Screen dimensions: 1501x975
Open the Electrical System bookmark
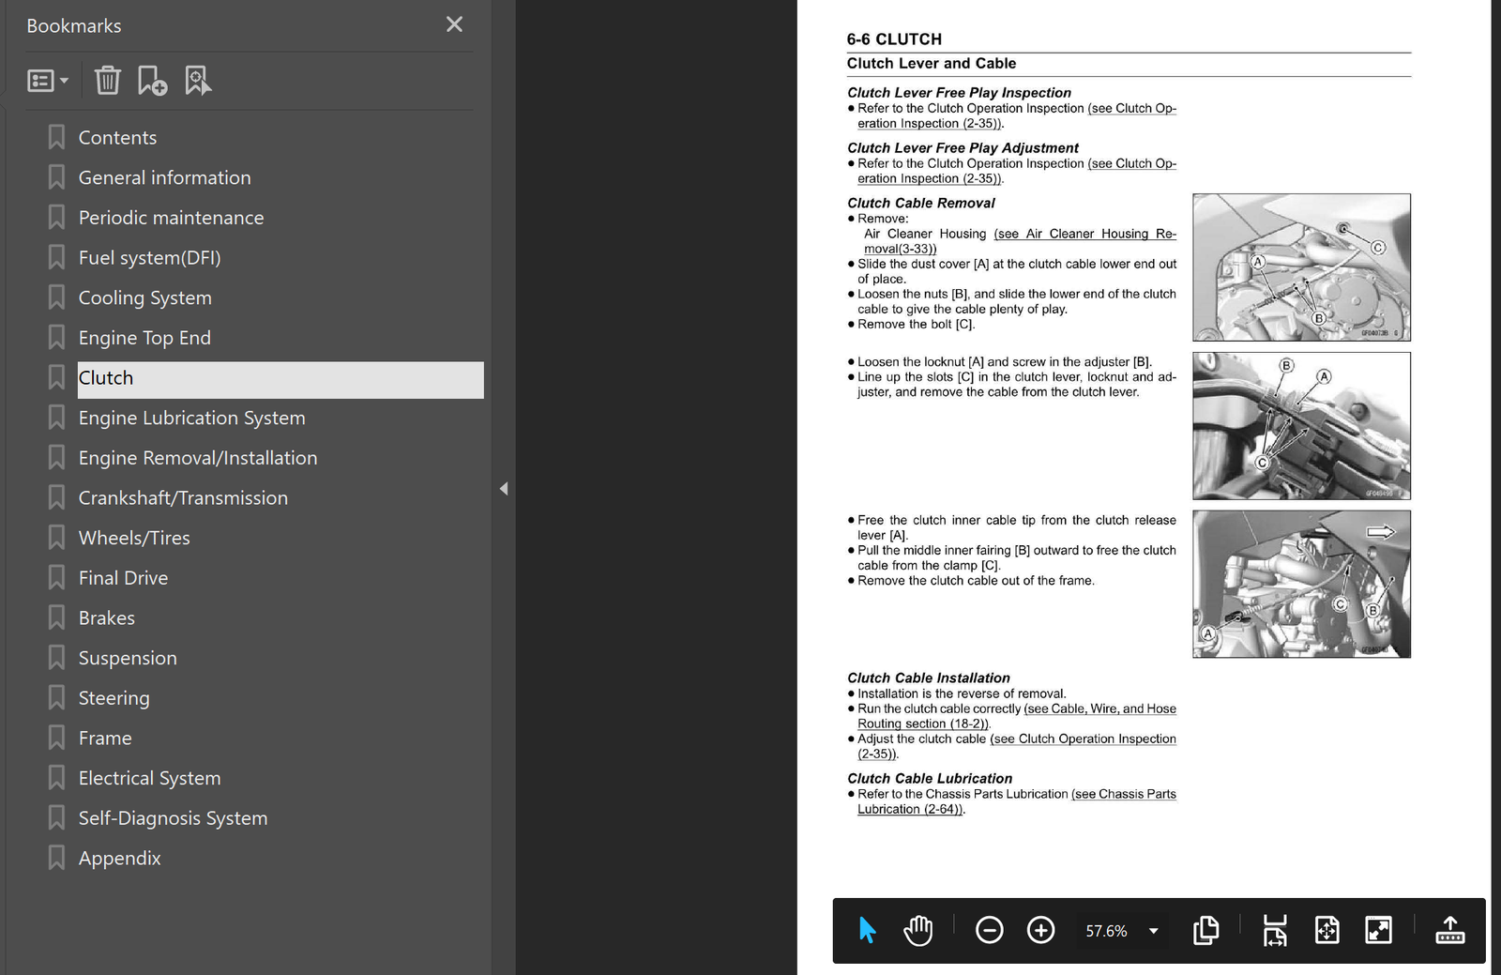(149, 778)
